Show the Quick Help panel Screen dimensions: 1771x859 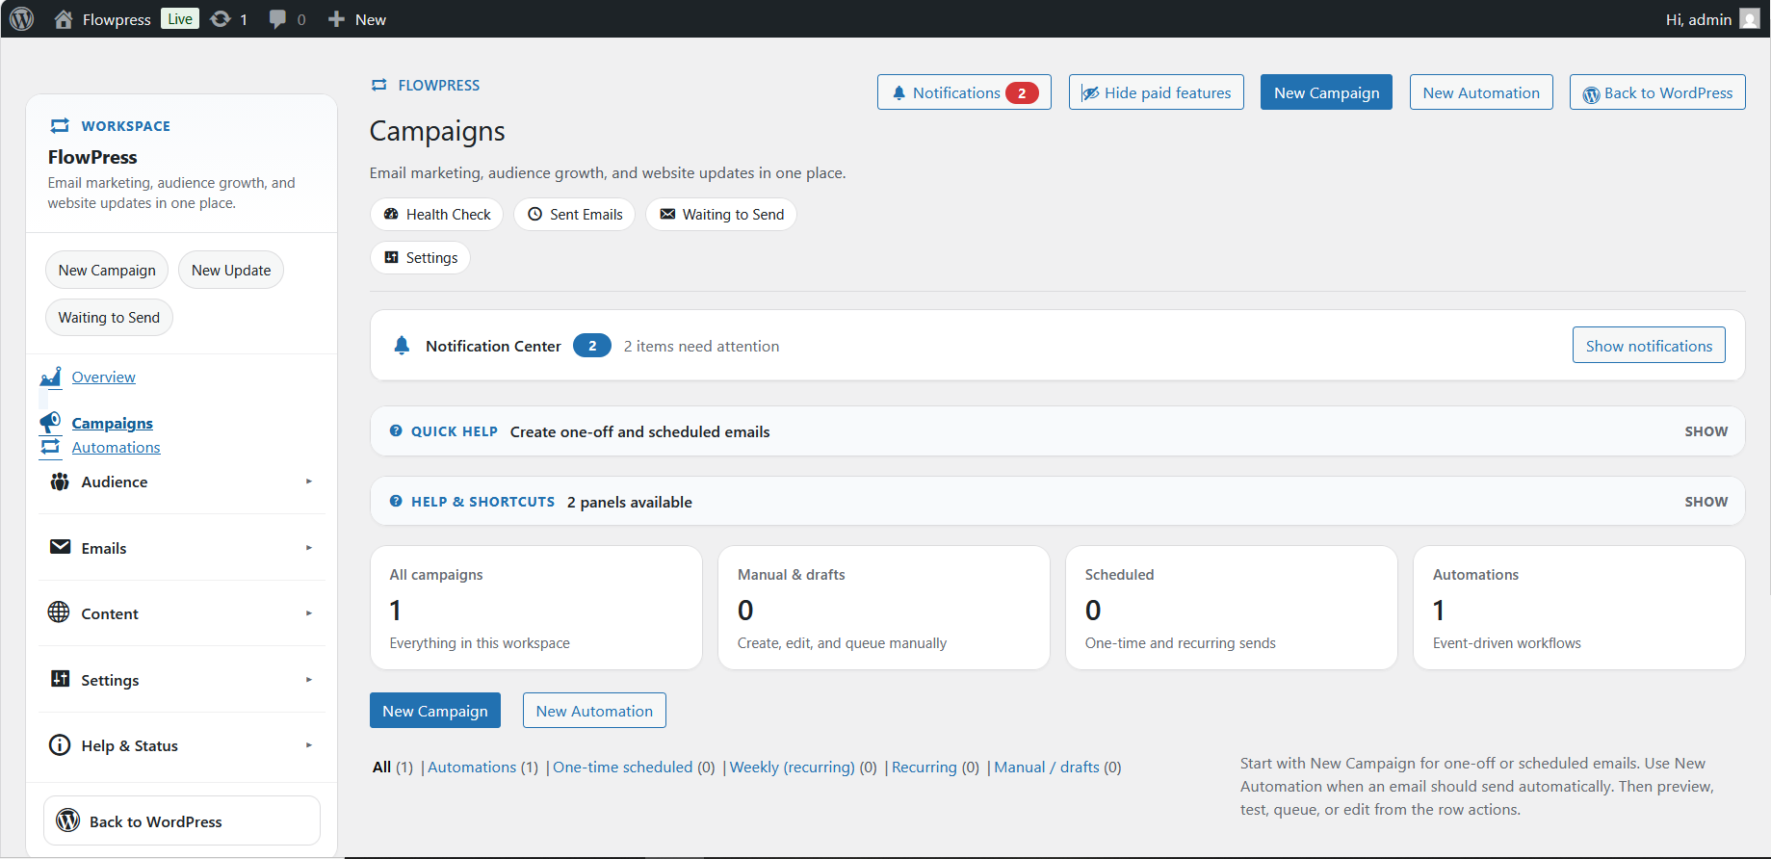point(1706,431)
